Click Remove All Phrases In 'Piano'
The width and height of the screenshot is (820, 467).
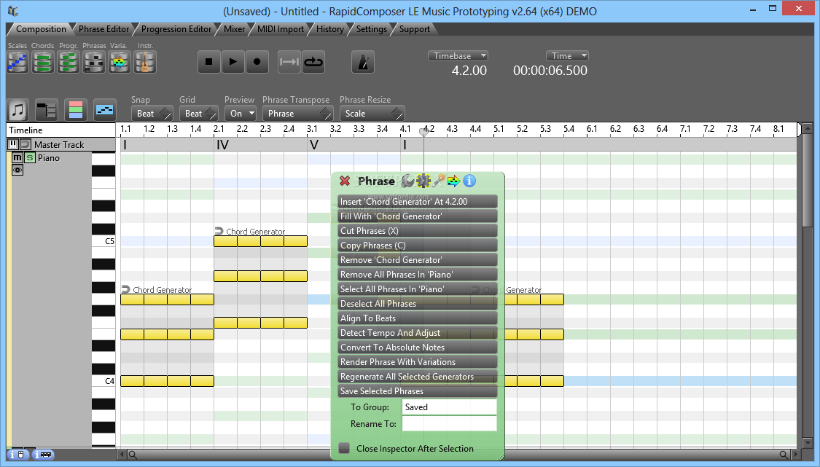click(x=418, y=275)
